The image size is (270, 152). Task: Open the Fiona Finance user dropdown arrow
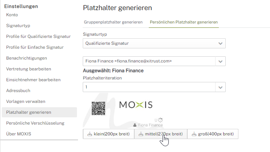(x=220, y=61)
